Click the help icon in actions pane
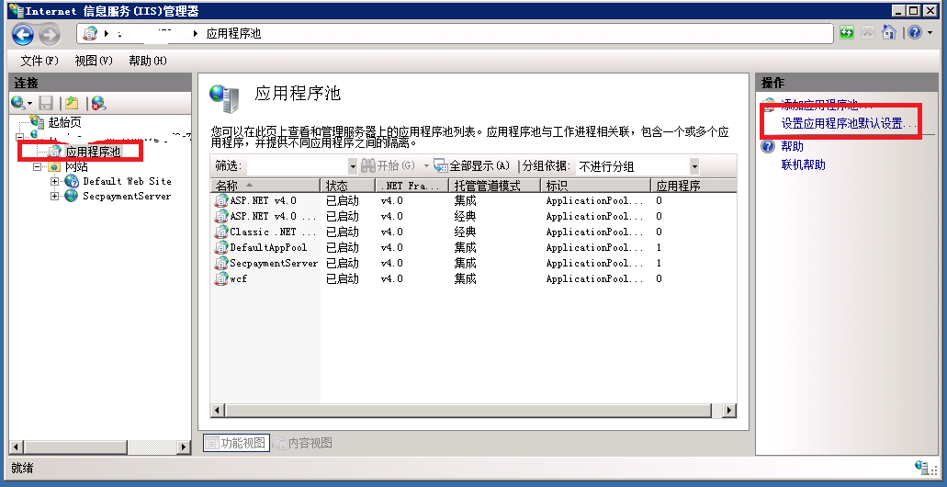Viewport: 947px width, 487px height. [768, 146]
